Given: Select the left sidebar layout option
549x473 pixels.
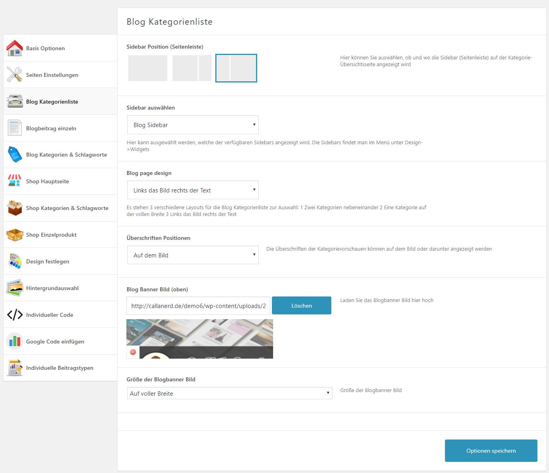Looking at the screenshot, I should [236, 68].
